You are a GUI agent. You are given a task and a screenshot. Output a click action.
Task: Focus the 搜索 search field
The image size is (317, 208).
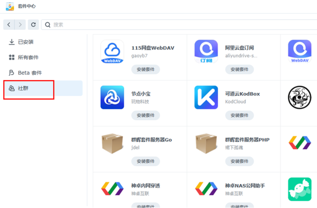click(179, 25)
